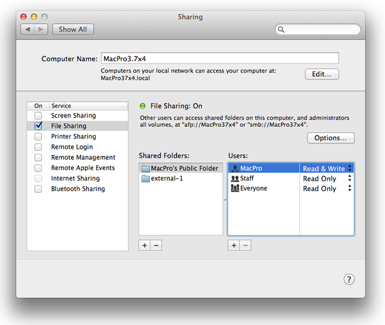The image size is (385, 325).
Task: Click in the Computer Name field
Action: (x=220, y=58)
